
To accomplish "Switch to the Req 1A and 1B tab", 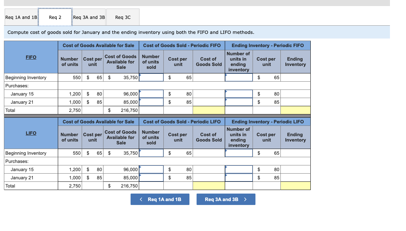I will [x=21, y=17].
